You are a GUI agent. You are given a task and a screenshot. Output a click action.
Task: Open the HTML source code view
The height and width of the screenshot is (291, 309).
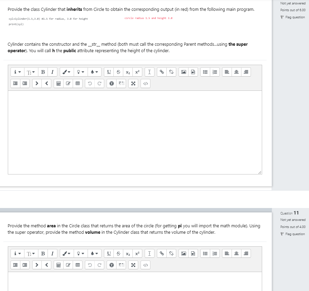(x=145, y=83)
